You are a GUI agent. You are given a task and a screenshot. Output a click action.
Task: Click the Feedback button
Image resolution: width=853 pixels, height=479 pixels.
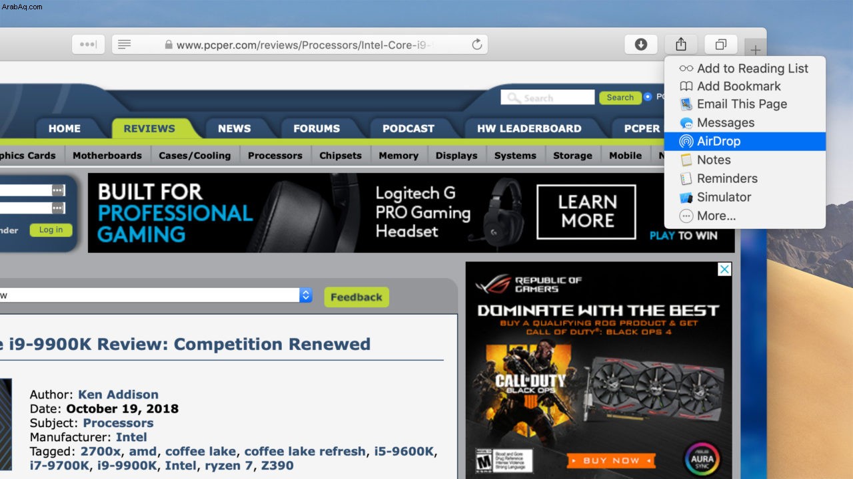pos(357,297)
